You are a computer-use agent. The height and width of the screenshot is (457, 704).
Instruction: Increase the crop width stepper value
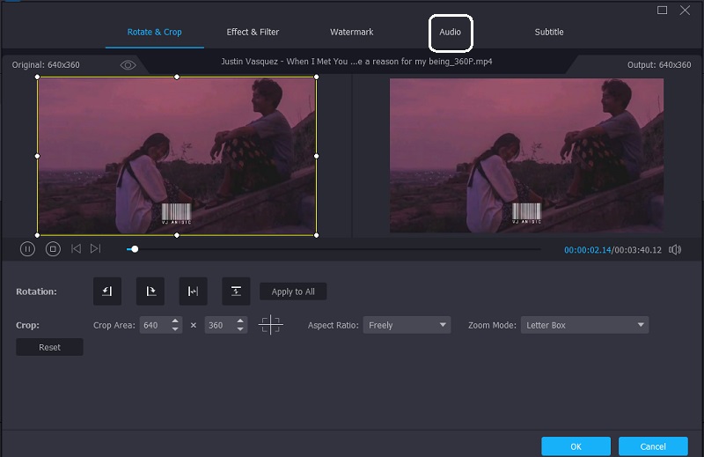click(x=176, y=321)
